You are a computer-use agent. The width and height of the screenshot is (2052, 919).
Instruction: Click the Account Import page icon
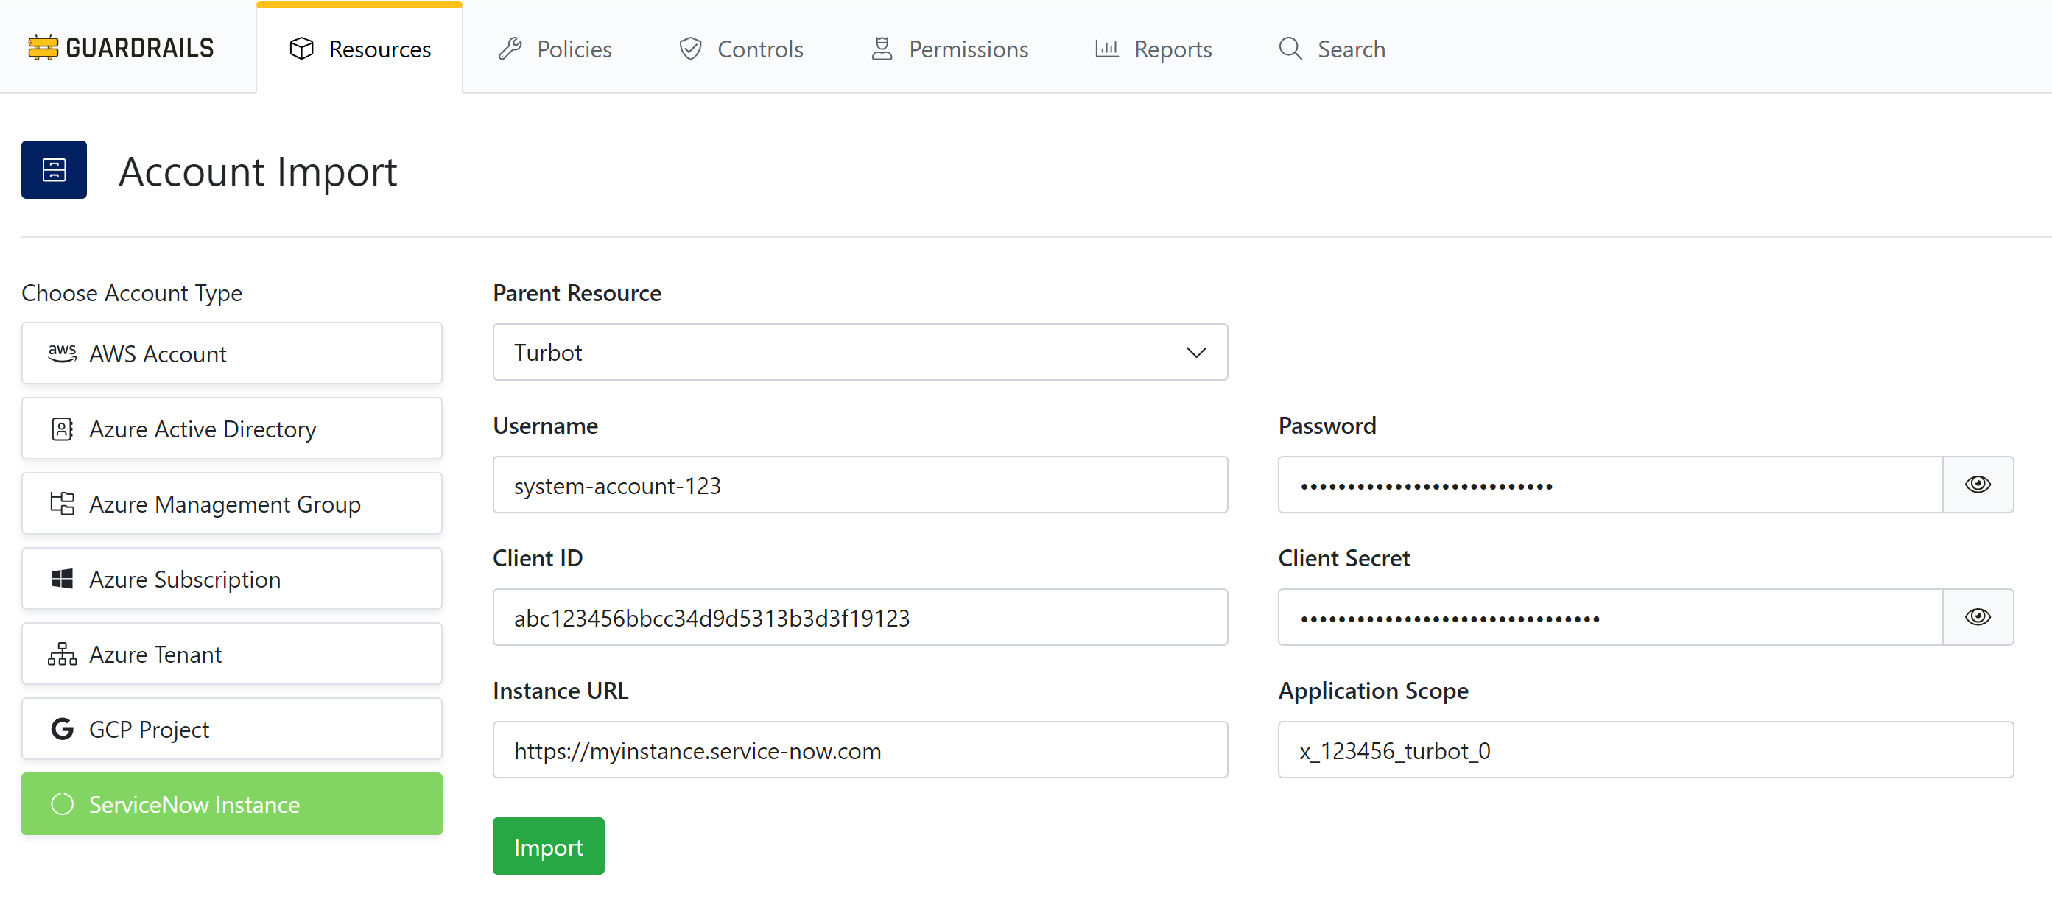click(x=55, y=169)
